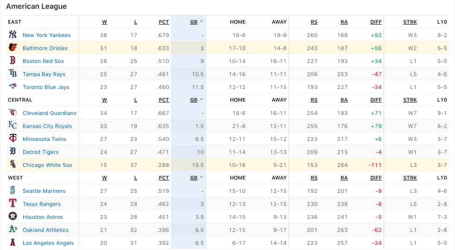Click the Seattle Mariners compass logo
This screenshot has width=455, height=250.
pyautogui.click(x=13, y=191)
